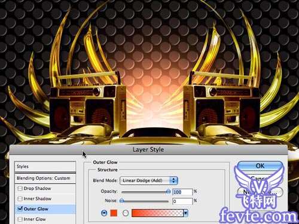The height and width of the screenshot is (224, 299).
Task: Open Blending Options: Custom section
Action: coord(45,178)
